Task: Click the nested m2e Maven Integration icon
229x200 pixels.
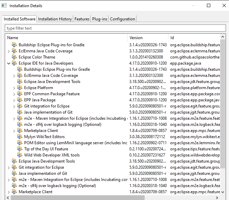Action: (20, 118)
